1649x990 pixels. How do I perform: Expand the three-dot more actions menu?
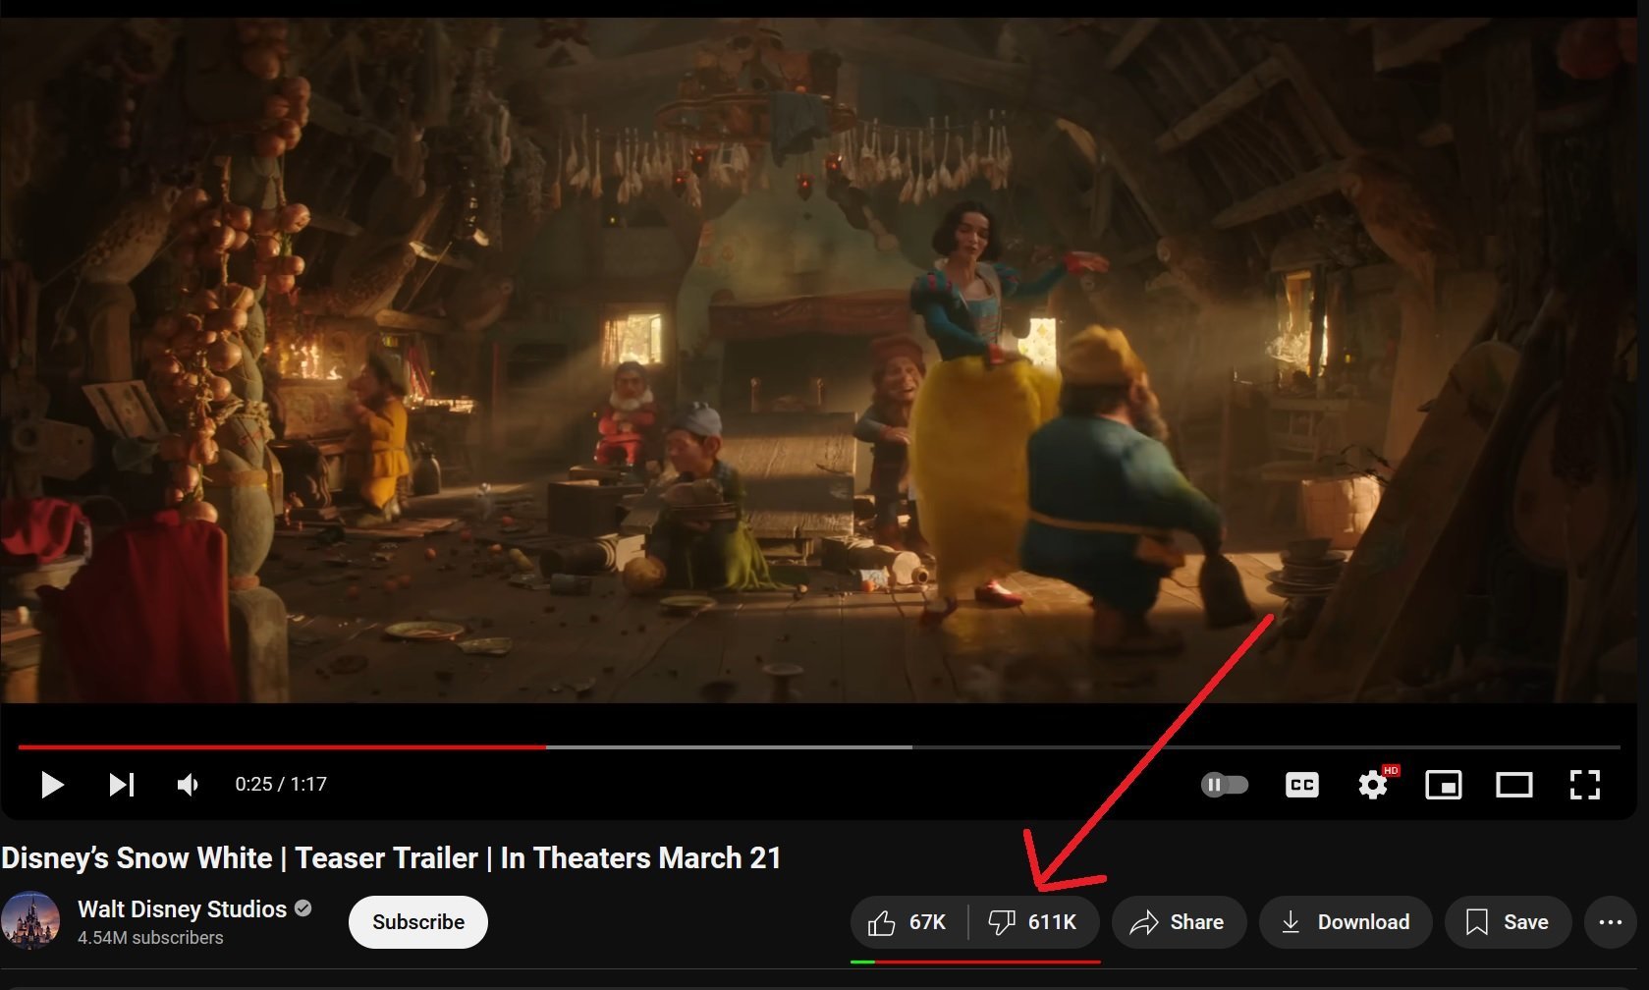[1611, 922]
